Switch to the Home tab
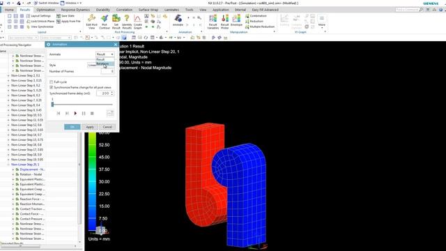446x251 pixels. [9, 10]
